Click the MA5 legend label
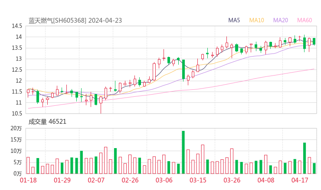This screenshot has width=321, height=190. click(234, 20)
